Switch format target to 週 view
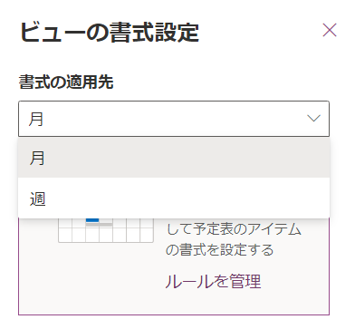Image resolution: width=355 pixels, height=329 pixels. (174, 198)
